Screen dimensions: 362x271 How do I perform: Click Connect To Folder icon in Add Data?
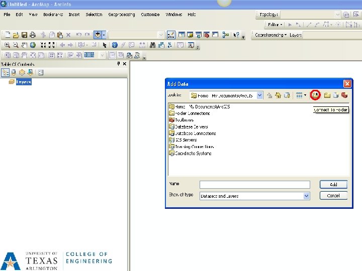pos(315,95)
